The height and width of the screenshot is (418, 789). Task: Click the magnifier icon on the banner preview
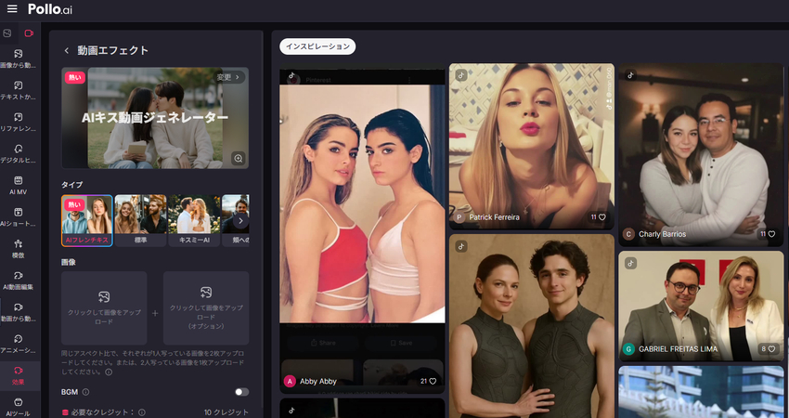(x=239, y=158)
